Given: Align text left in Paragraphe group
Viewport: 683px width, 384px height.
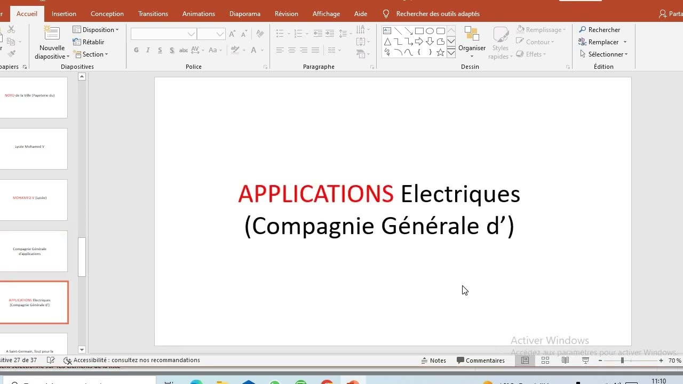Looking at the screenshot, I should click(280, 50).
